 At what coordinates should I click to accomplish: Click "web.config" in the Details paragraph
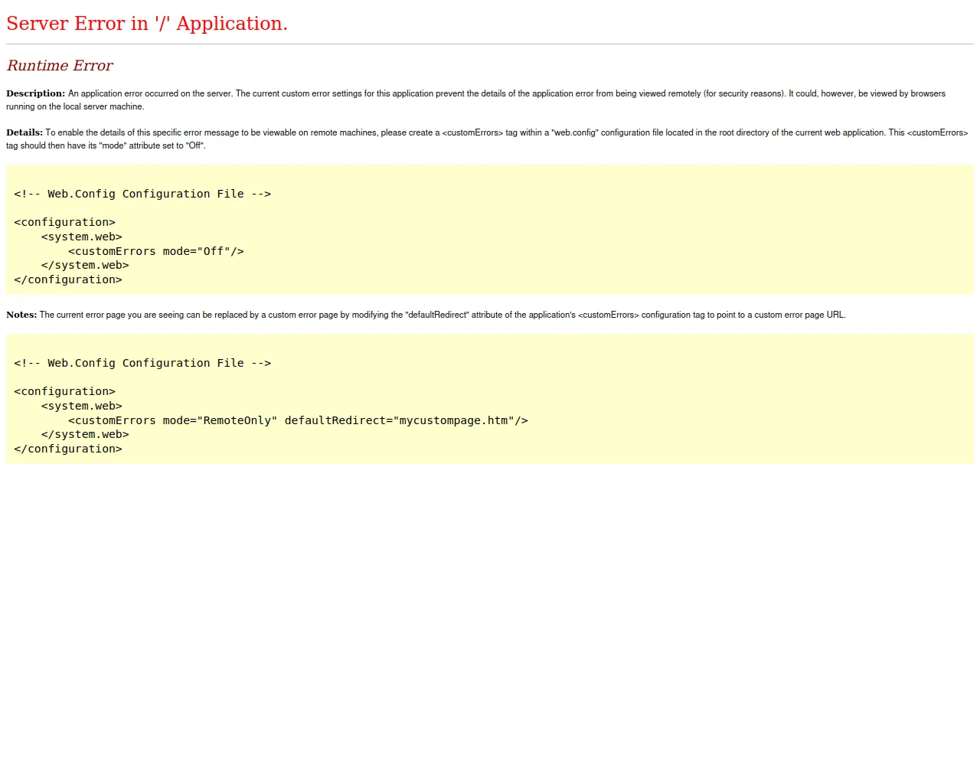tap(574, 132)
